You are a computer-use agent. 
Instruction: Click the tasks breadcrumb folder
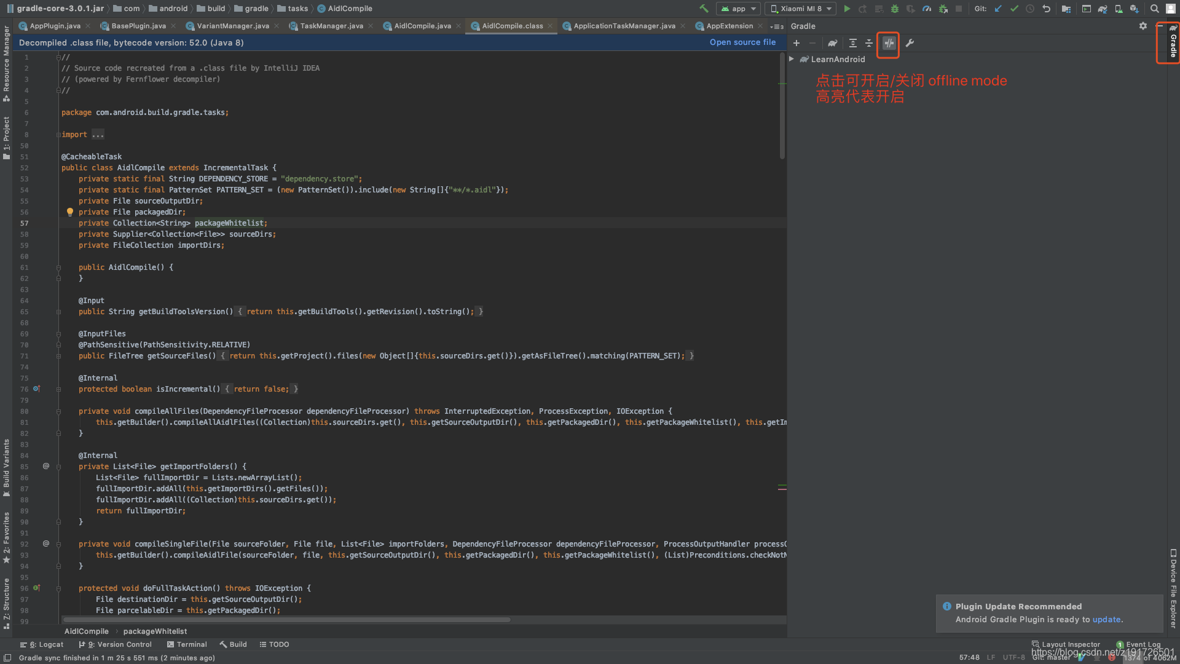point(293,9)
